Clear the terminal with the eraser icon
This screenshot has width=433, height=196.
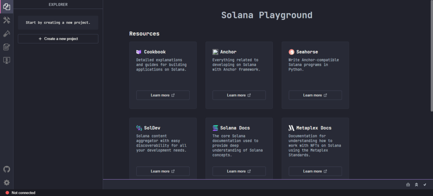[x=408, y=185]
